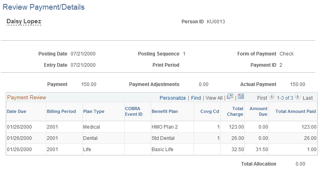Open grid in new window icon
The width and height of the screenshot is (321, 170).
[230, 96]
